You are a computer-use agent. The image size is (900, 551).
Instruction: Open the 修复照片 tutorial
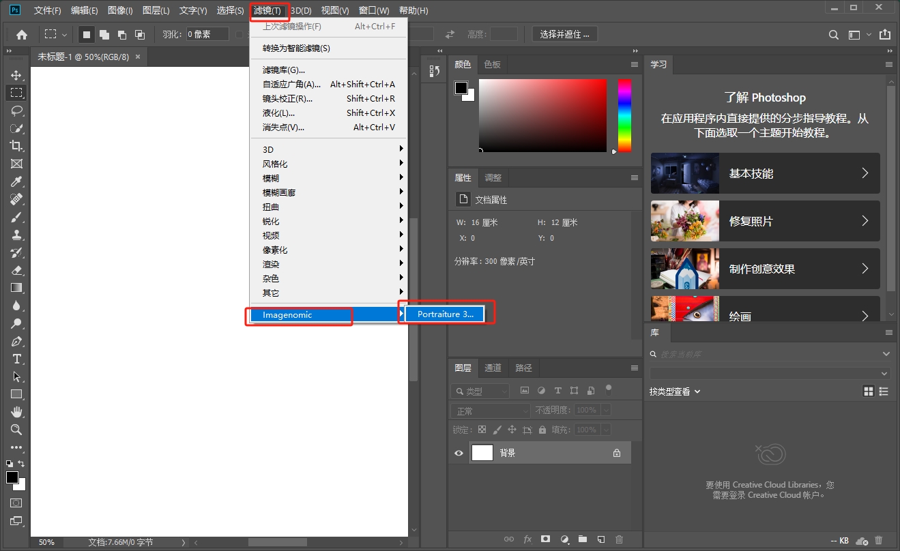pos(764,221)
